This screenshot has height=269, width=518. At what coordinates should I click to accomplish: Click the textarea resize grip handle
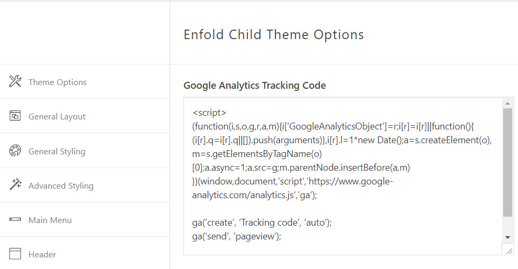coord(509,251)
